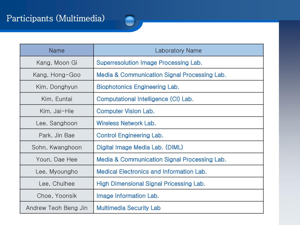Select the name cell Kang, Hong-Goo
Screen dimensions: 300x225
click(x=57, y=75)
